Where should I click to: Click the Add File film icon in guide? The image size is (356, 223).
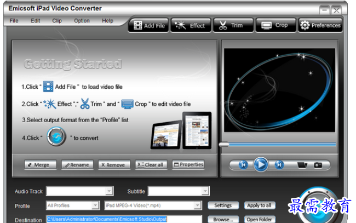(x=48, y=87)
